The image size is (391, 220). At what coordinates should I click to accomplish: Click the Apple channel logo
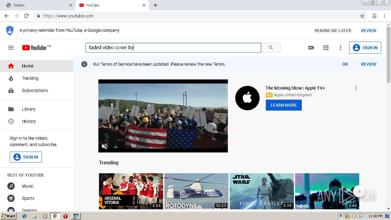coord(247,98)
